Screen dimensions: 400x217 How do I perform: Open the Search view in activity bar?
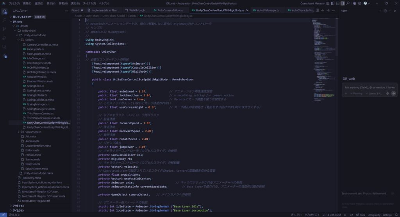pos(4,20)
